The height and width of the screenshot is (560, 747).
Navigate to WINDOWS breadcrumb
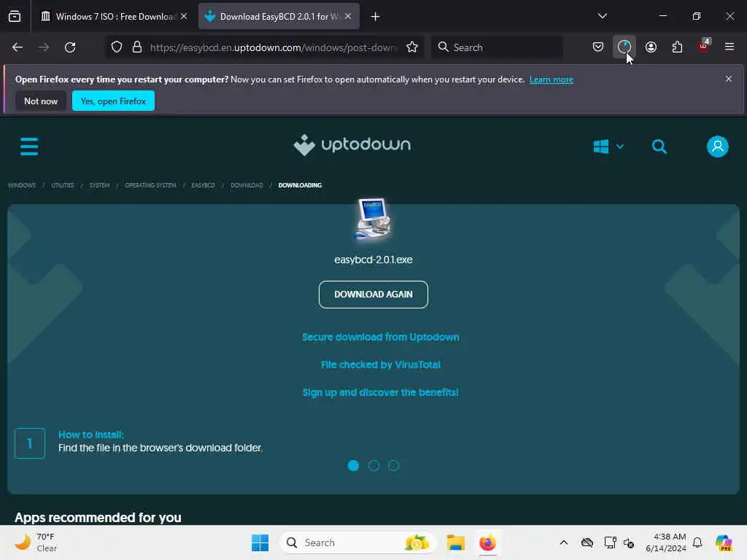click(x=22, y=185)
